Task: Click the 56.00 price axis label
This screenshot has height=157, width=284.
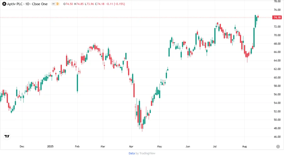Action: pyautogui.click(x=277, y=94)
